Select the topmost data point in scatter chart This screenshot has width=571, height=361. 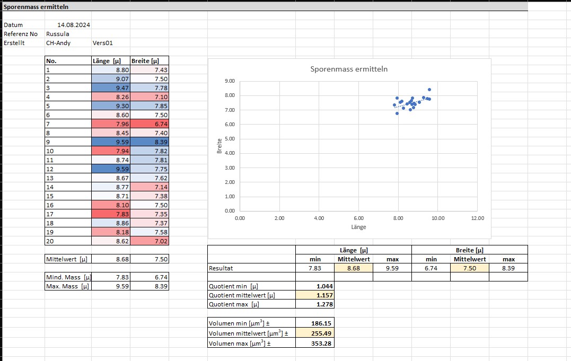click(x=429, y=90)
